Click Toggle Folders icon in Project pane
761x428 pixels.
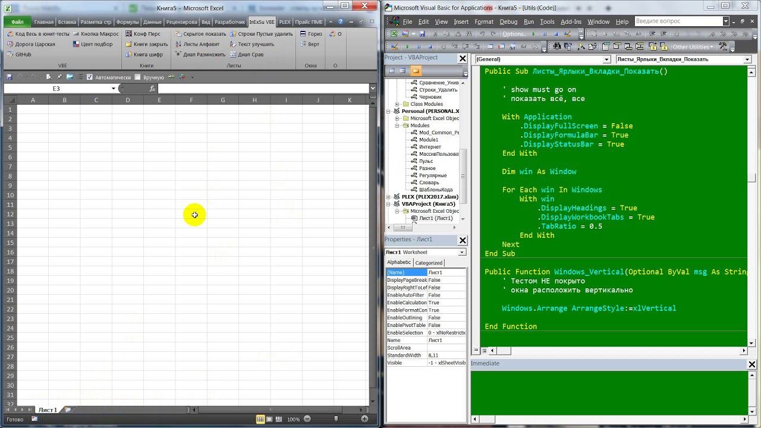pyautogui.click(x=416, y=71)
